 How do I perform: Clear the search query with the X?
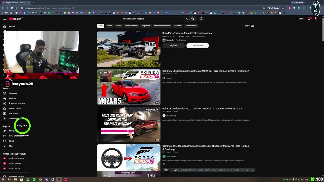click(x=187, y=19)
